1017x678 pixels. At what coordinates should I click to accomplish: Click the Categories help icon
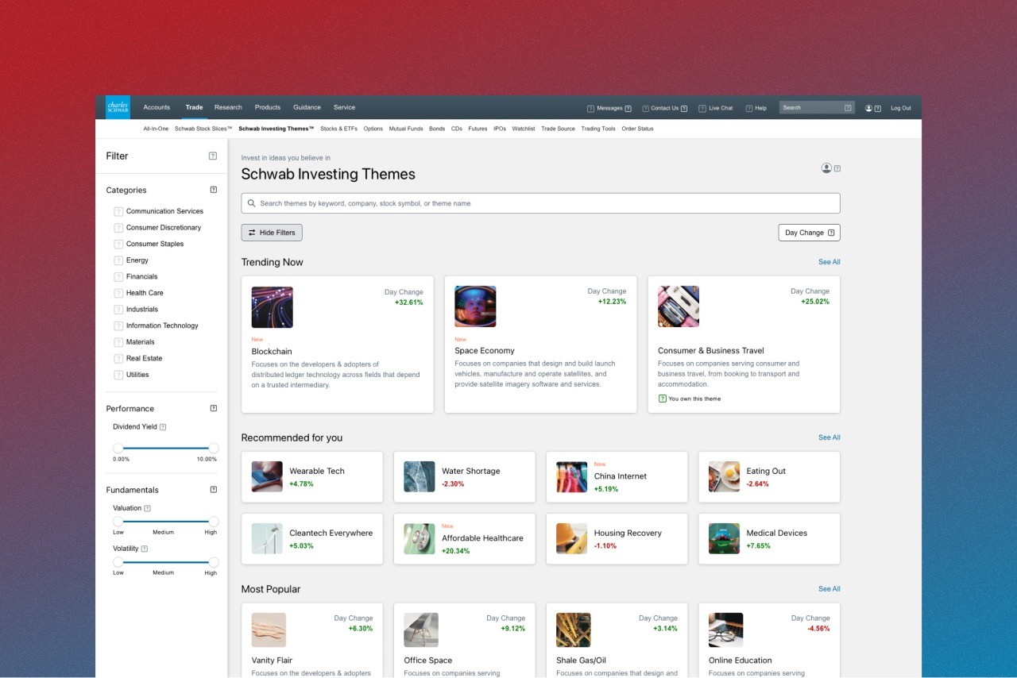click(213, 190)
